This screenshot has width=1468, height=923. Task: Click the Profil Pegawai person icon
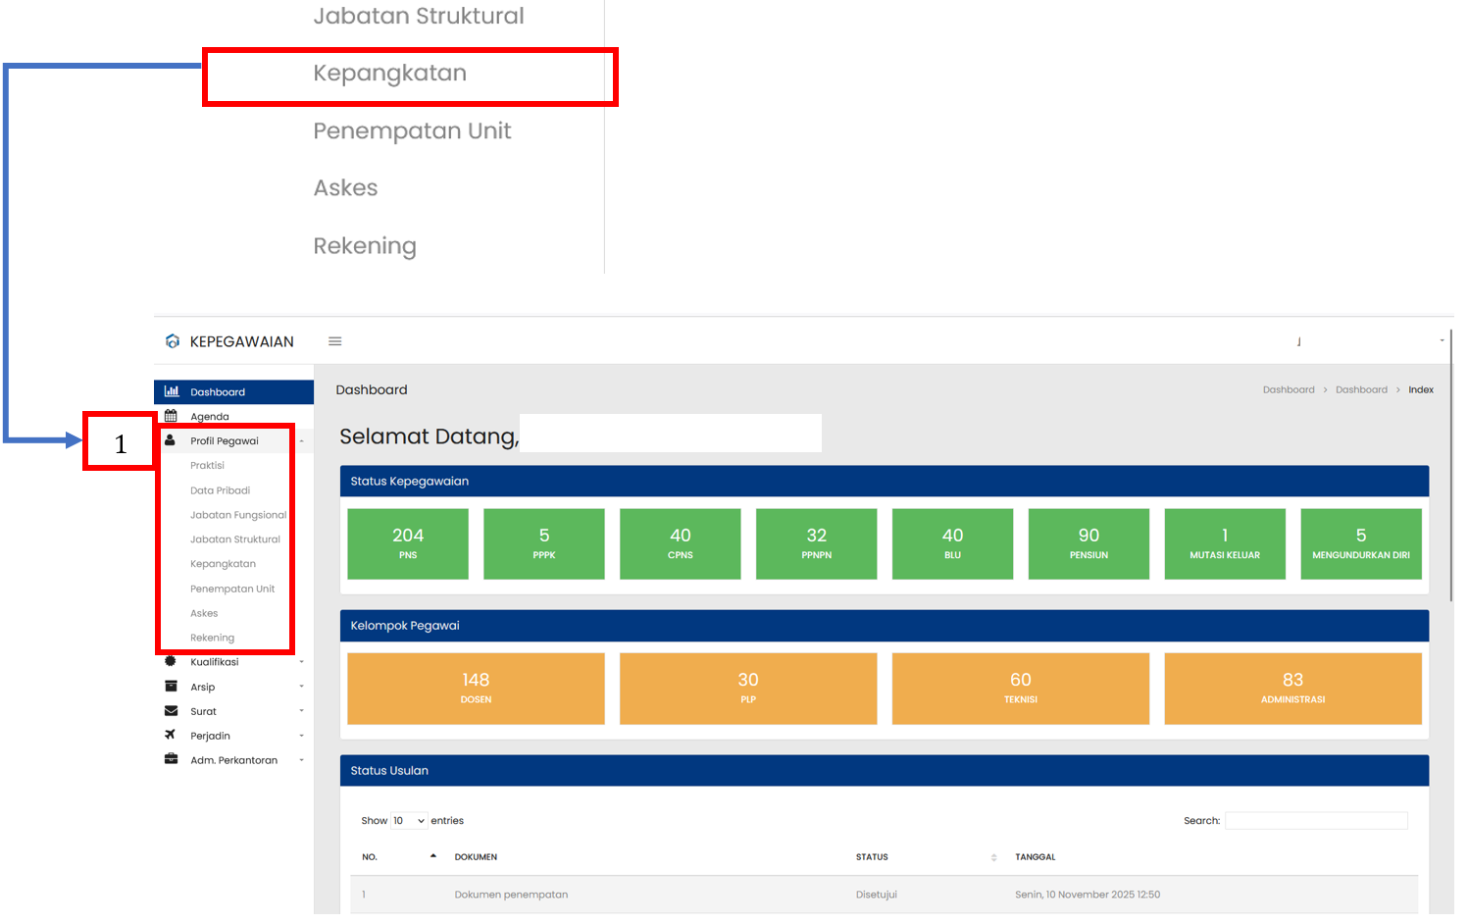click(x=171, y=440)
